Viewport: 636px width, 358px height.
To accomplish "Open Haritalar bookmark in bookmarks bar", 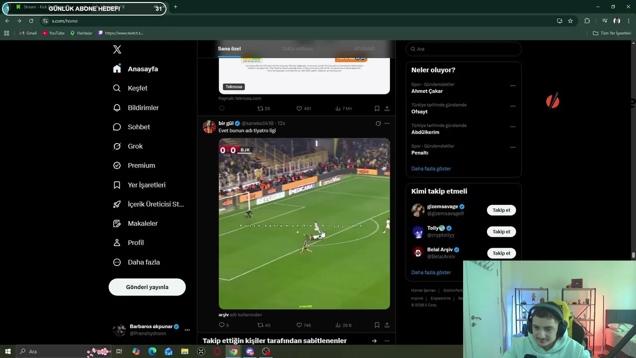I will tap(81, 33).
